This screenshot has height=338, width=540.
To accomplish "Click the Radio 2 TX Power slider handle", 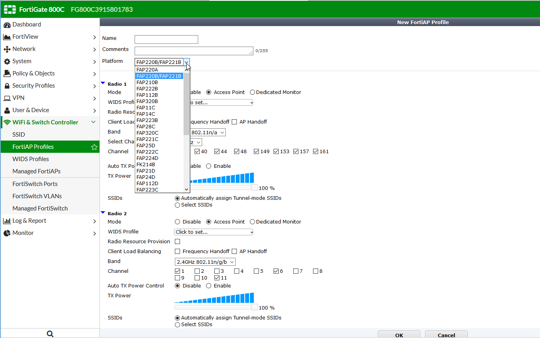I will coord(255,307).
